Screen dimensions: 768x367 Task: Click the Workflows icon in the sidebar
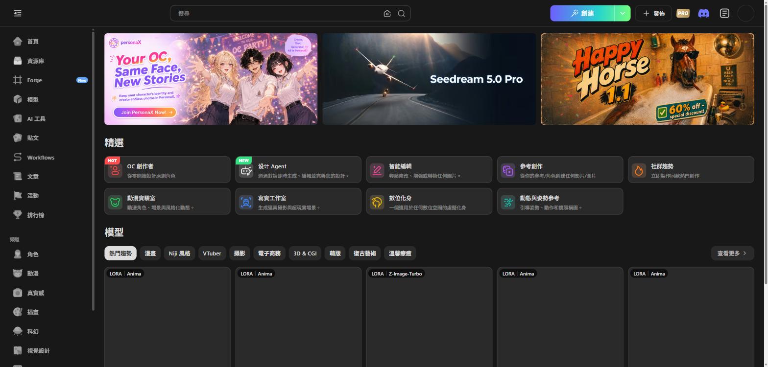[x=18, y=157]
